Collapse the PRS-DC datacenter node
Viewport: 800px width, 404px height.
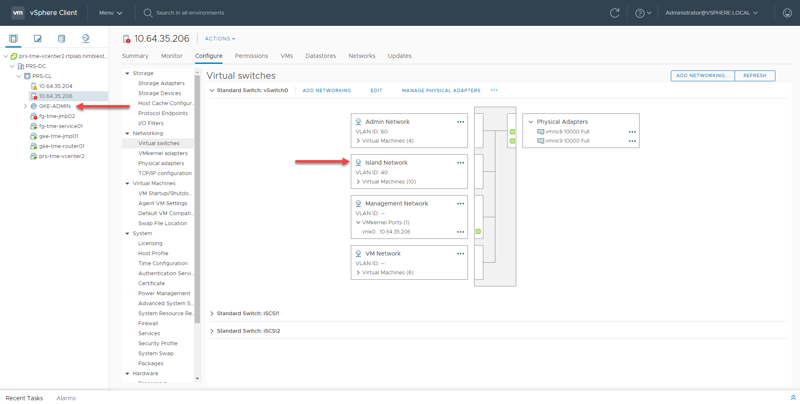[x=12, y=66]
